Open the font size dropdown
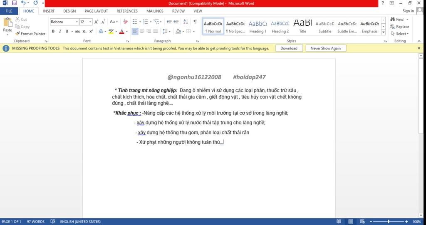Screen dimensions: 426x225 [90, 22]
